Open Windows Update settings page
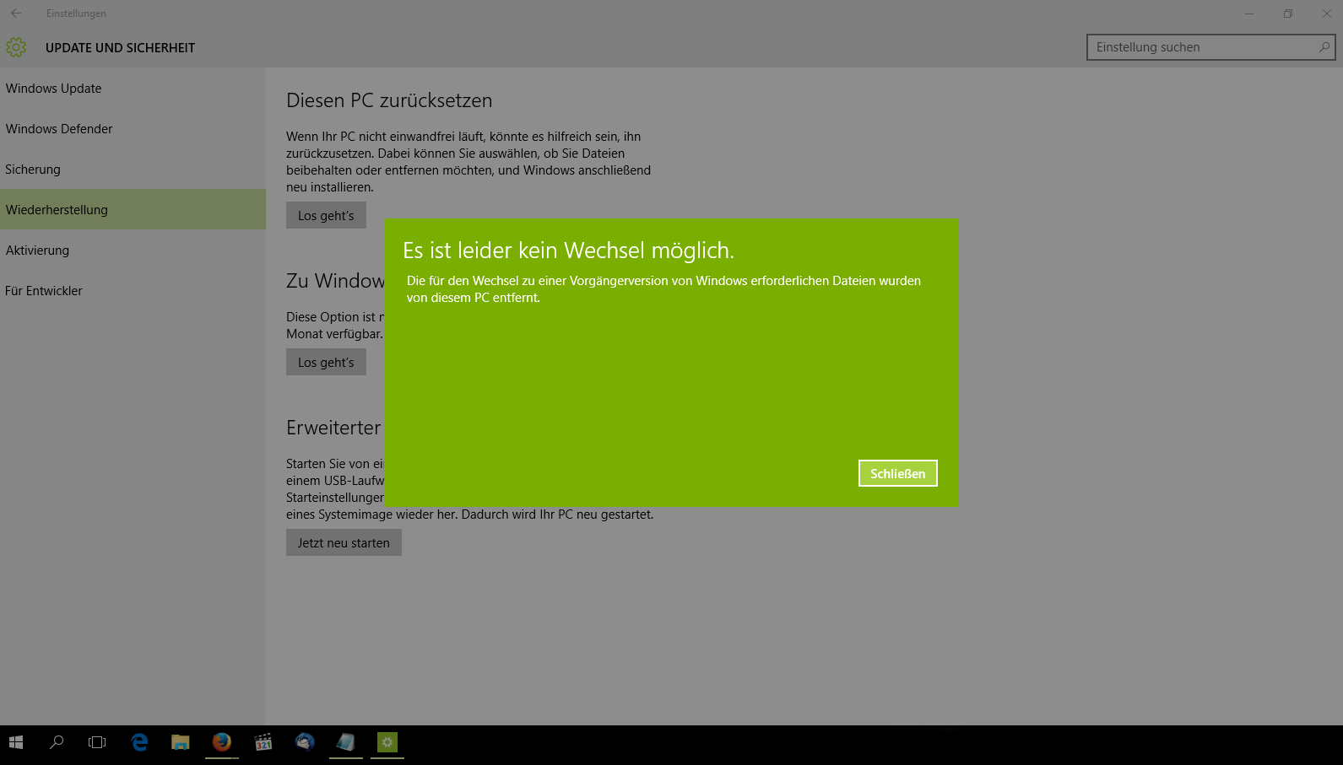 [133, 88]
